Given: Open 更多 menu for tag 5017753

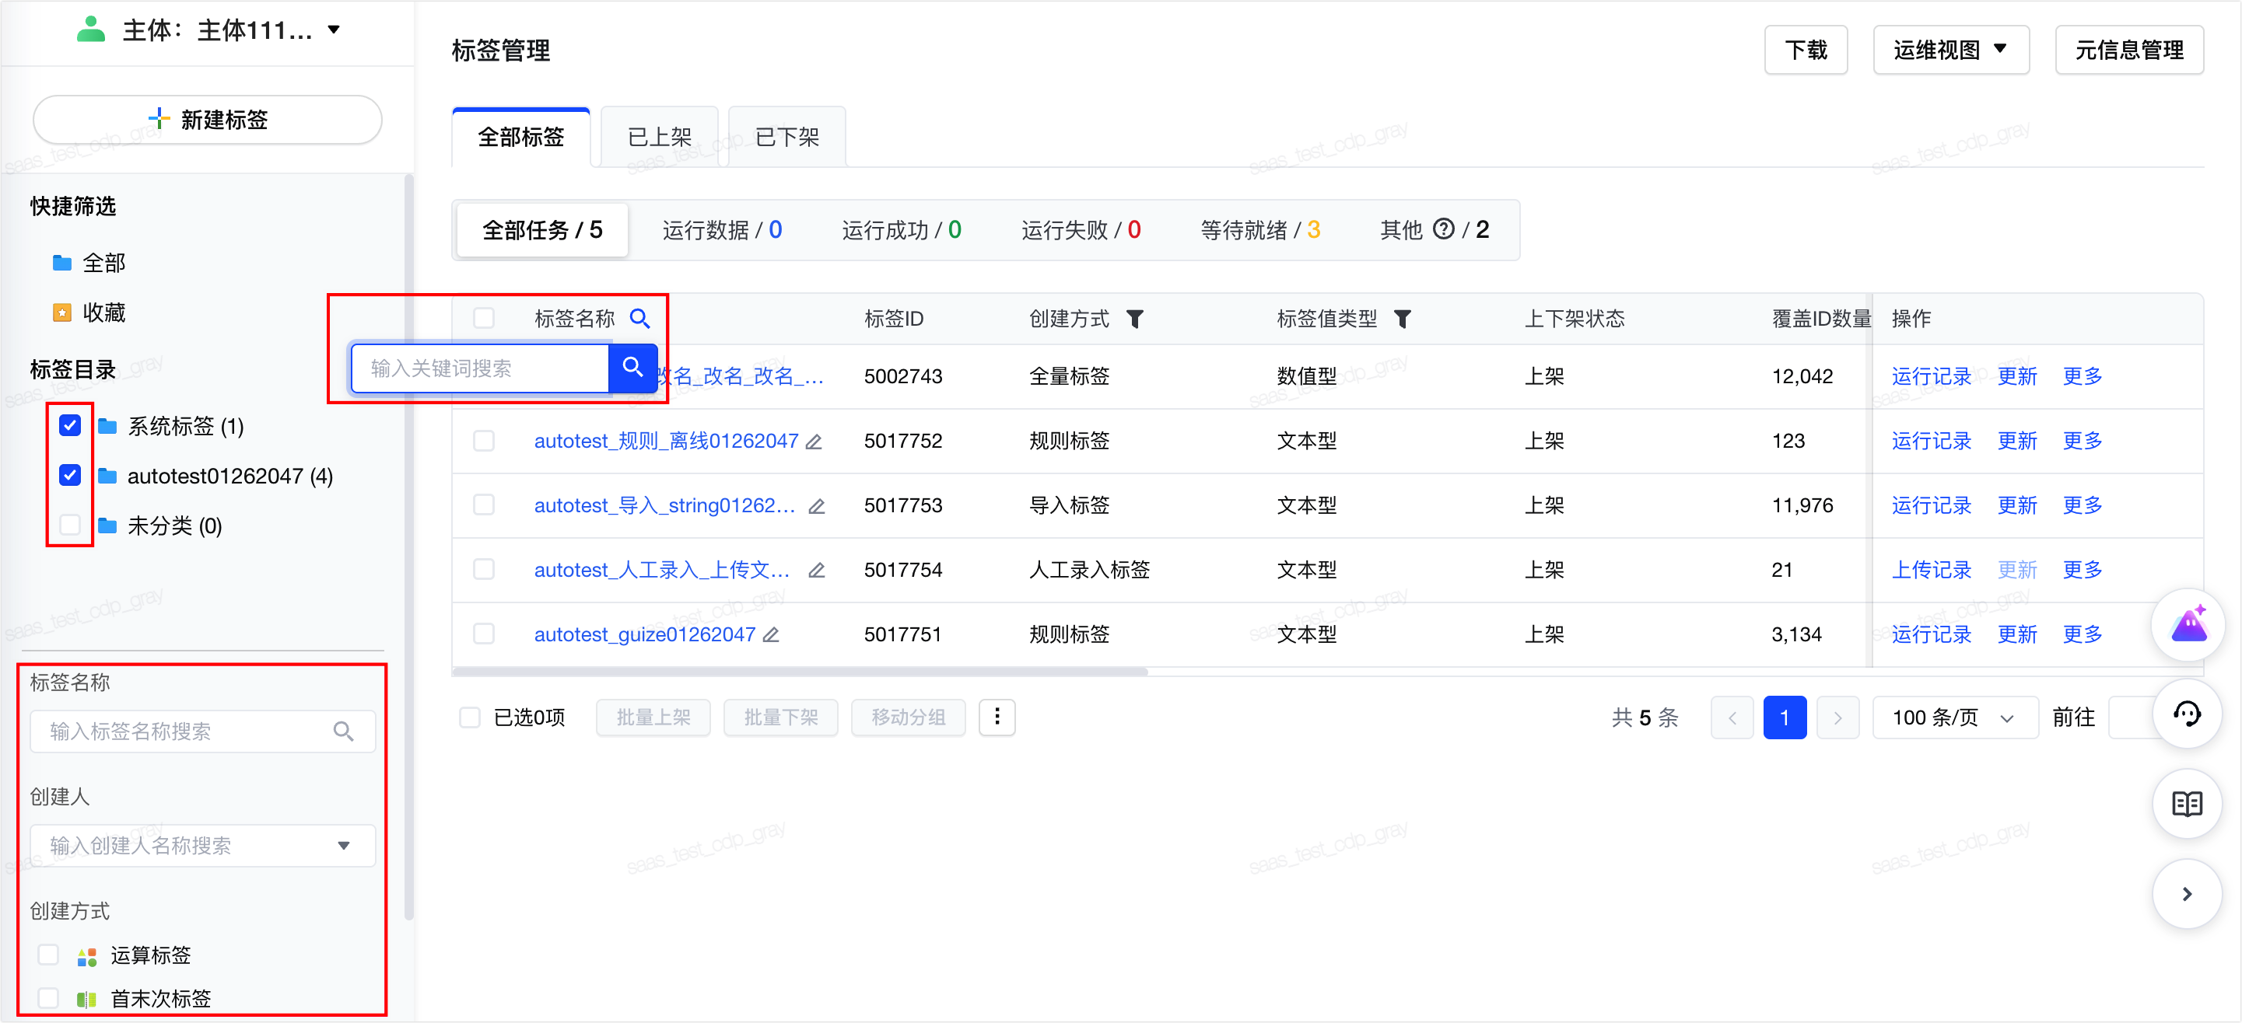Looking at the screenshot, I should pyautogui.click(x=2082, y=505).
